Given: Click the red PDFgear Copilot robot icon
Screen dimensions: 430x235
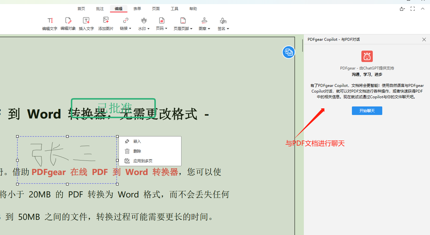Looking at the screenshot, I should (x=367, y=57).
